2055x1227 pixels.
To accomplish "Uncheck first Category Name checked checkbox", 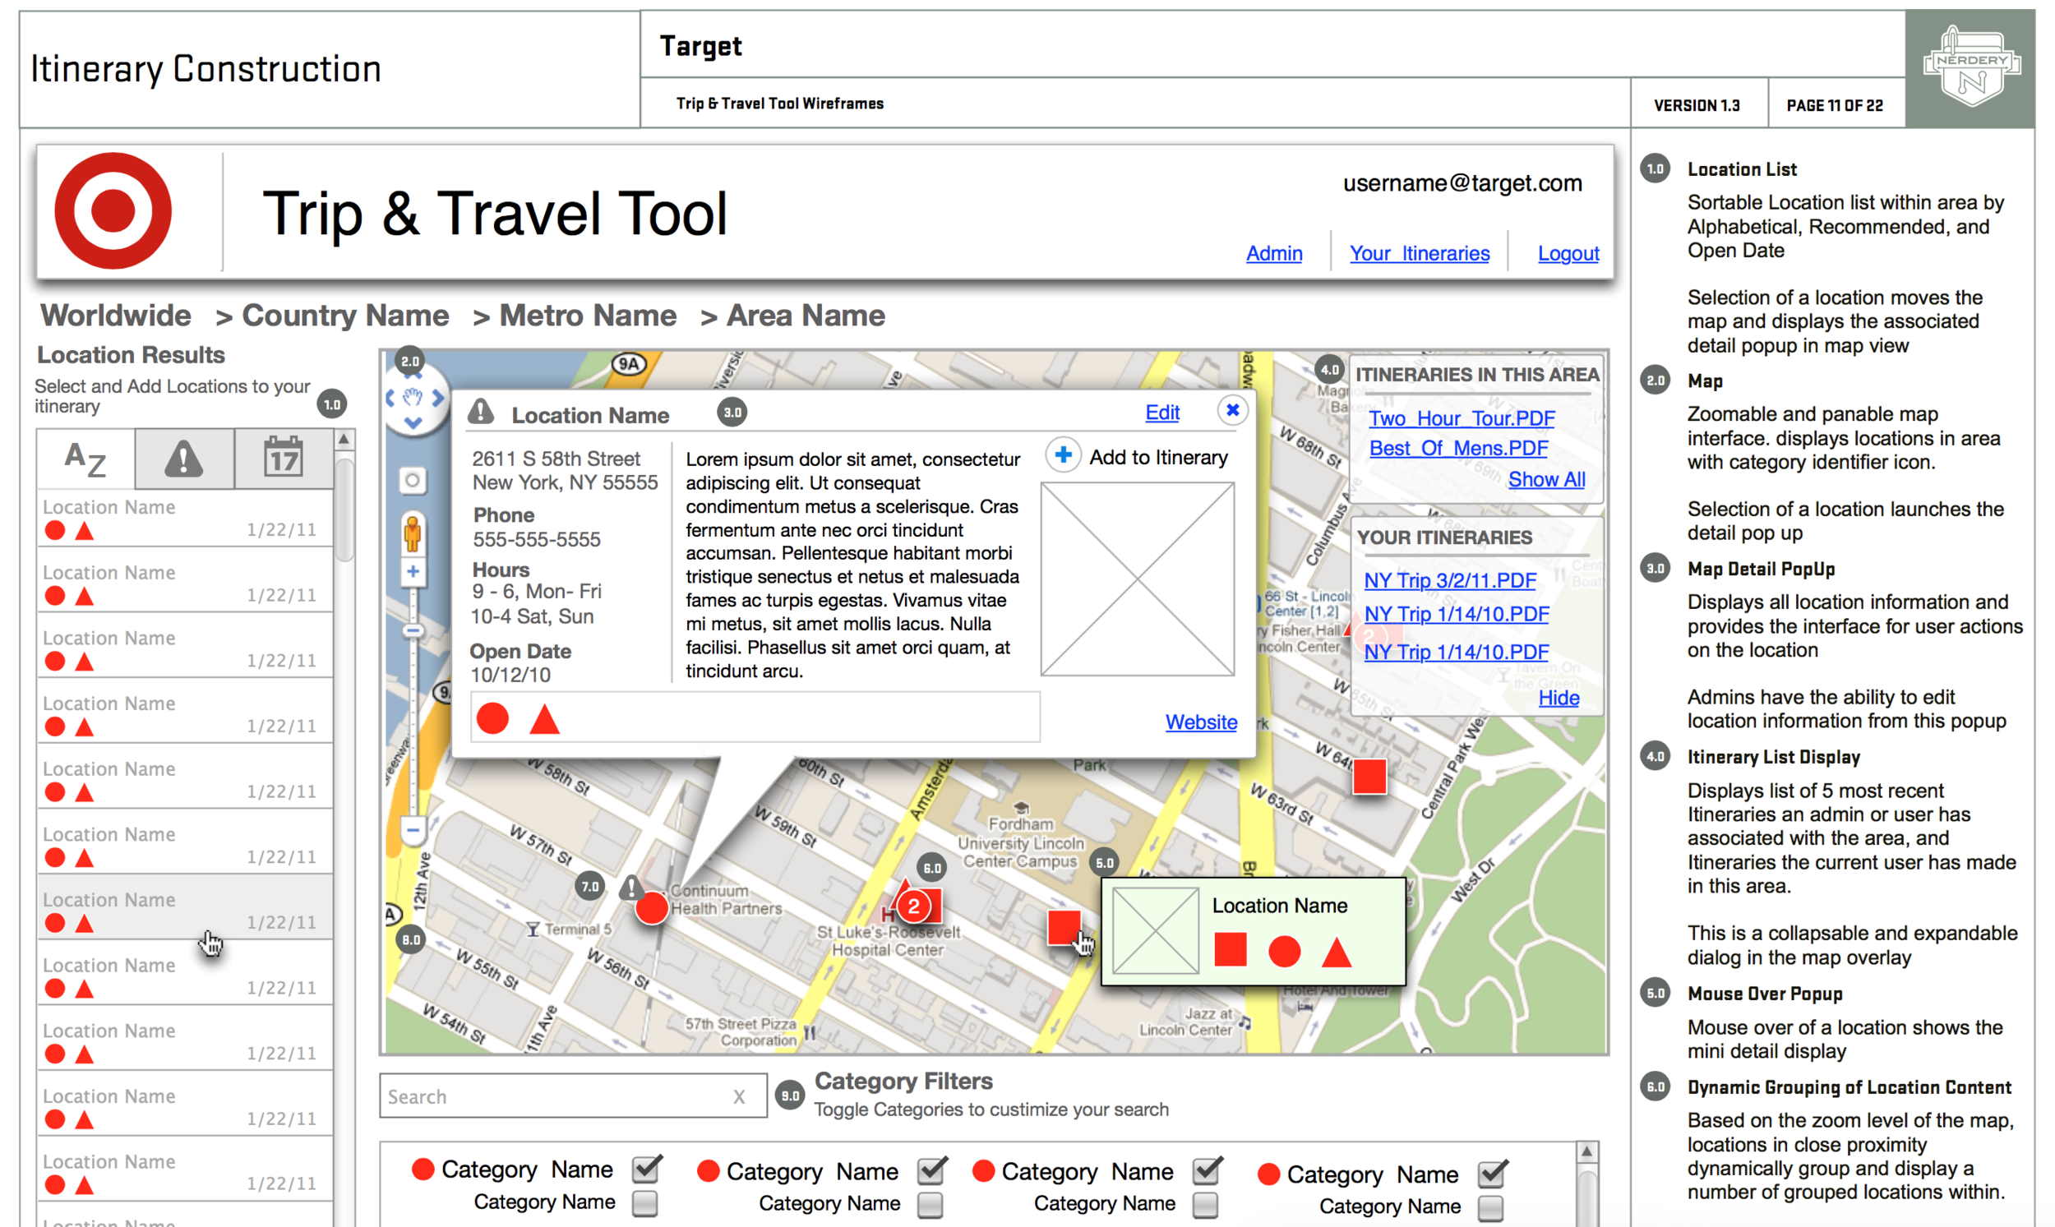I will 646,1169.
